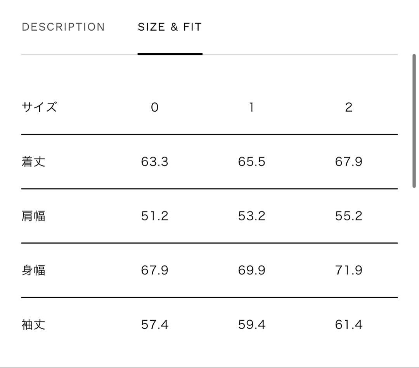Select the SIZE & FIT tab
The width and height of the screenshot is (419, 368).
pyautogui.click(x=170, y=27)
